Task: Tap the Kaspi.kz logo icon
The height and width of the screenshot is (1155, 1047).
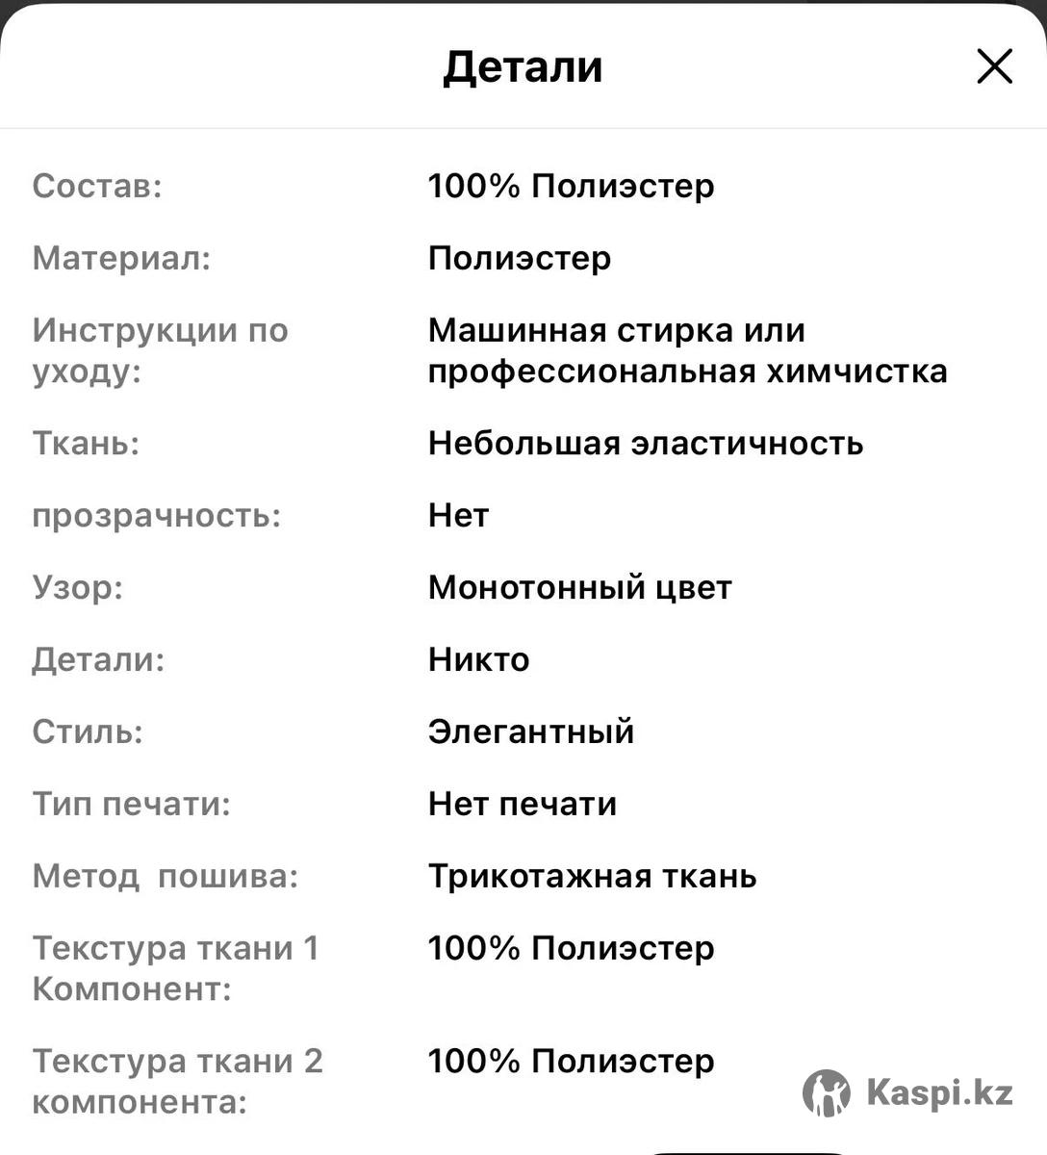Action: click(x=826, y=1093)
